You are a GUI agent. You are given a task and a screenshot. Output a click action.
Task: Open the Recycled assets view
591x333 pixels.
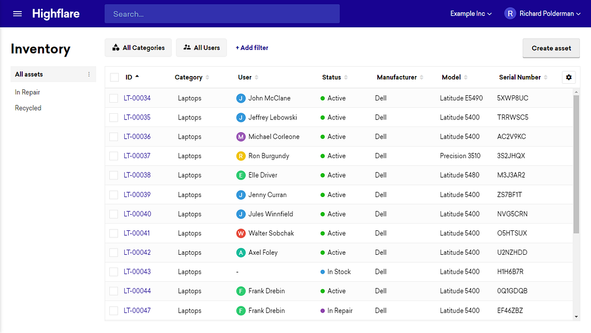coord(28,108)
